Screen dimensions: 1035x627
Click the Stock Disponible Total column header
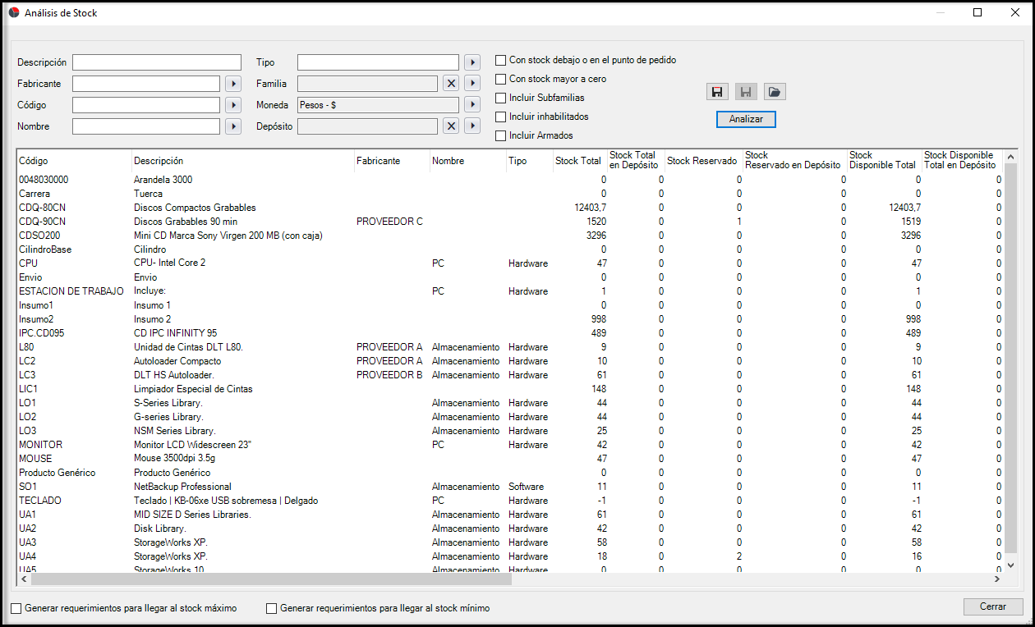click(884, 161)
